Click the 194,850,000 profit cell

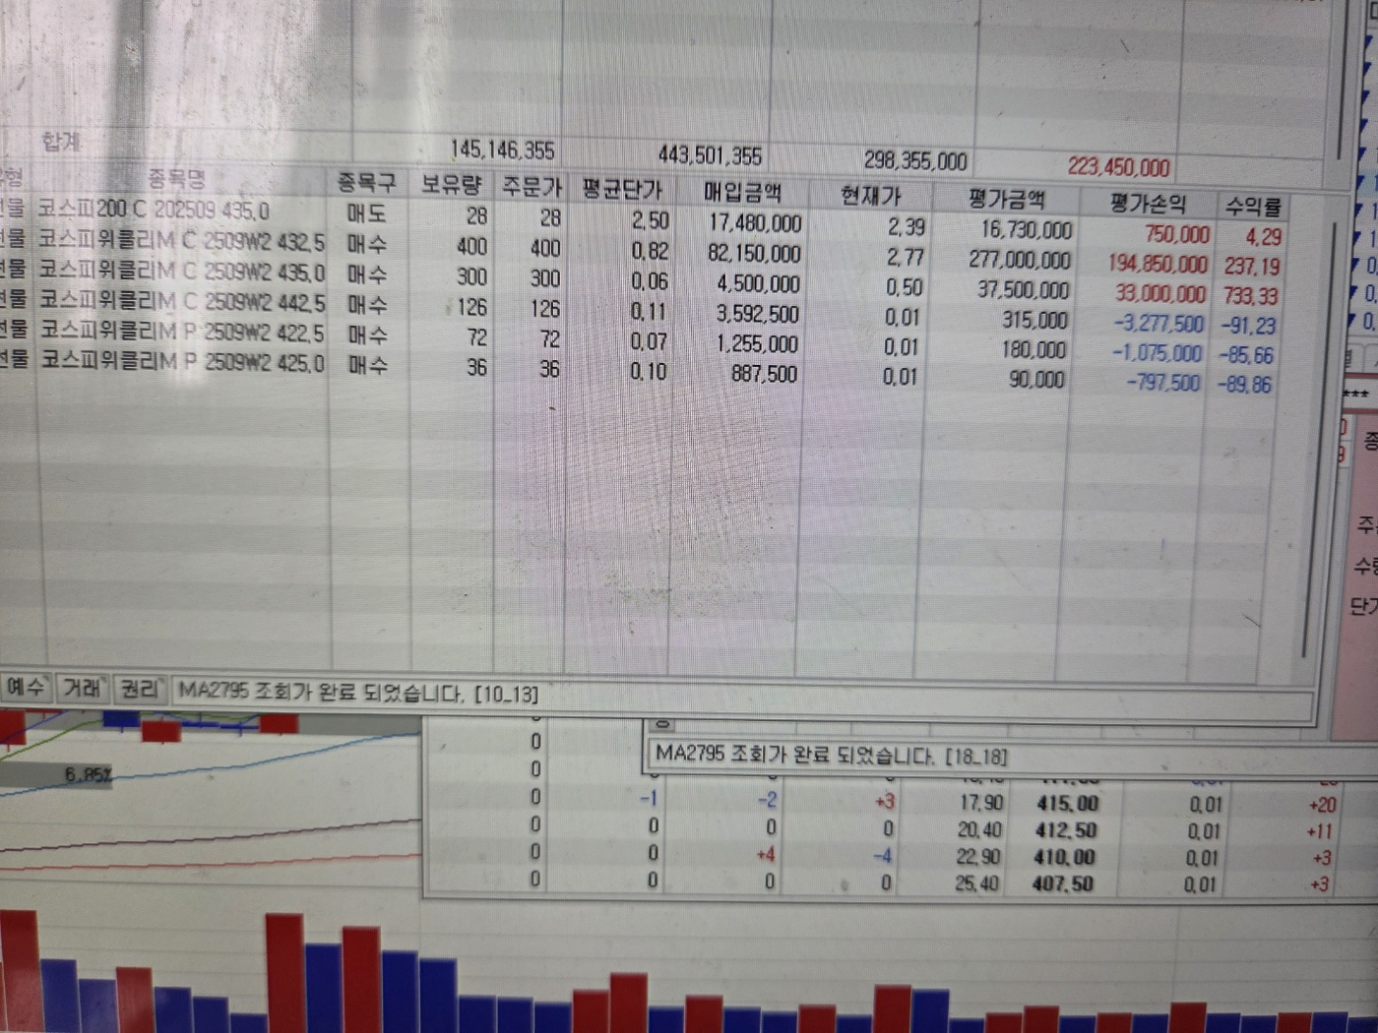pos(1158,265)
